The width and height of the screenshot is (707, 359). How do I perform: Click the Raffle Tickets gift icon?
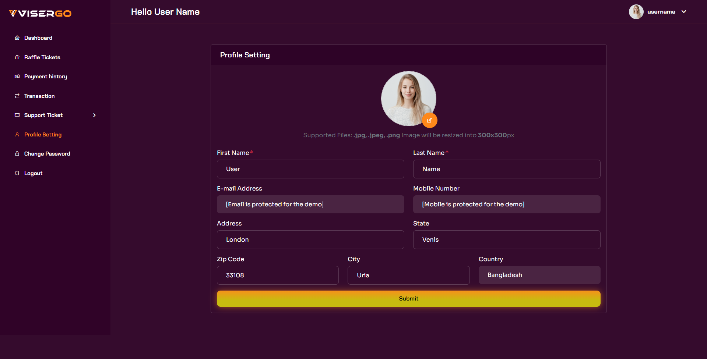tap(17, 57)
